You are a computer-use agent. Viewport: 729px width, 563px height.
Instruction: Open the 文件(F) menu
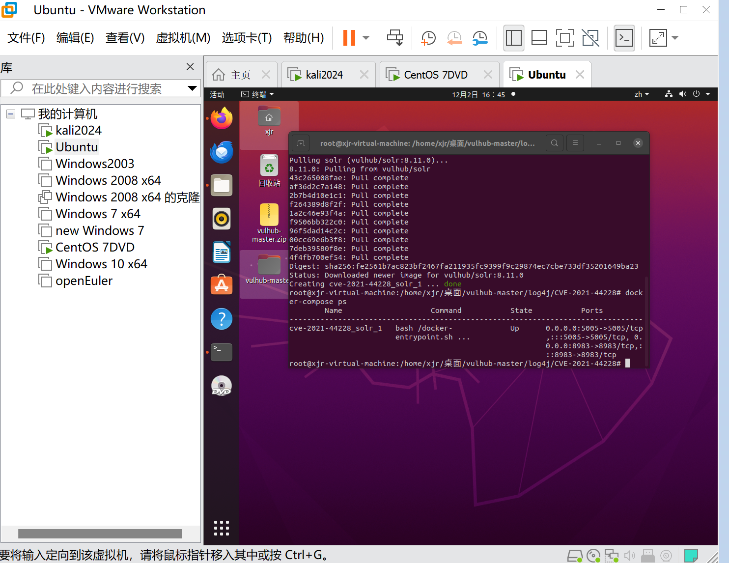[x=26, y=38]
